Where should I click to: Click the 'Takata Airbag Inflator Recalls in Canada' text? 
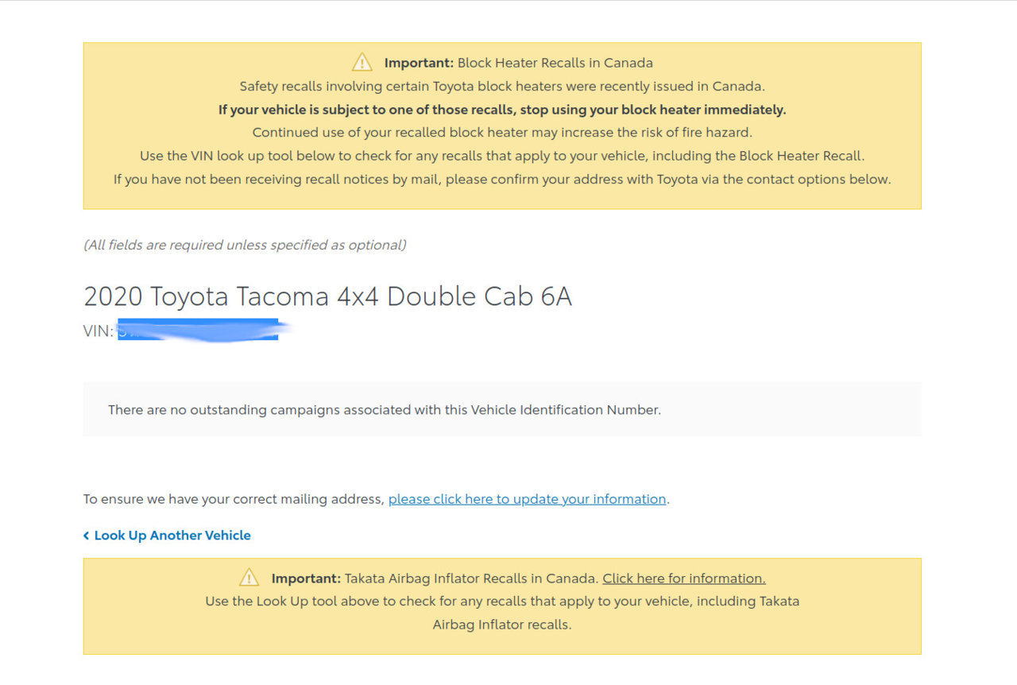coord(472,579)
